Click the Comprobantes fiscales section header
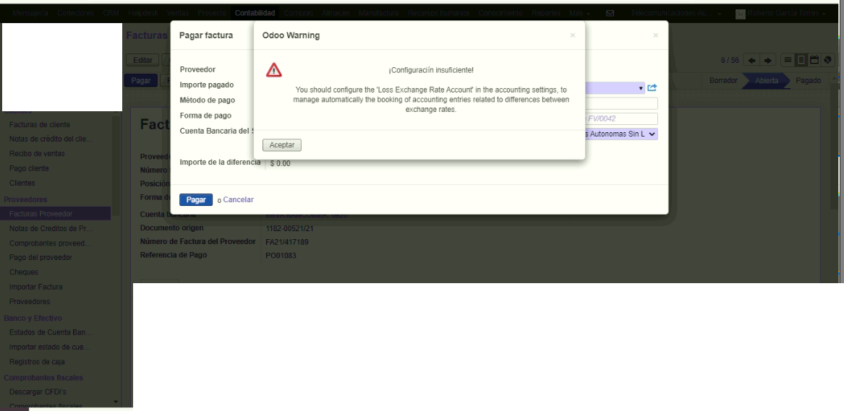 [x=43, y=378]
